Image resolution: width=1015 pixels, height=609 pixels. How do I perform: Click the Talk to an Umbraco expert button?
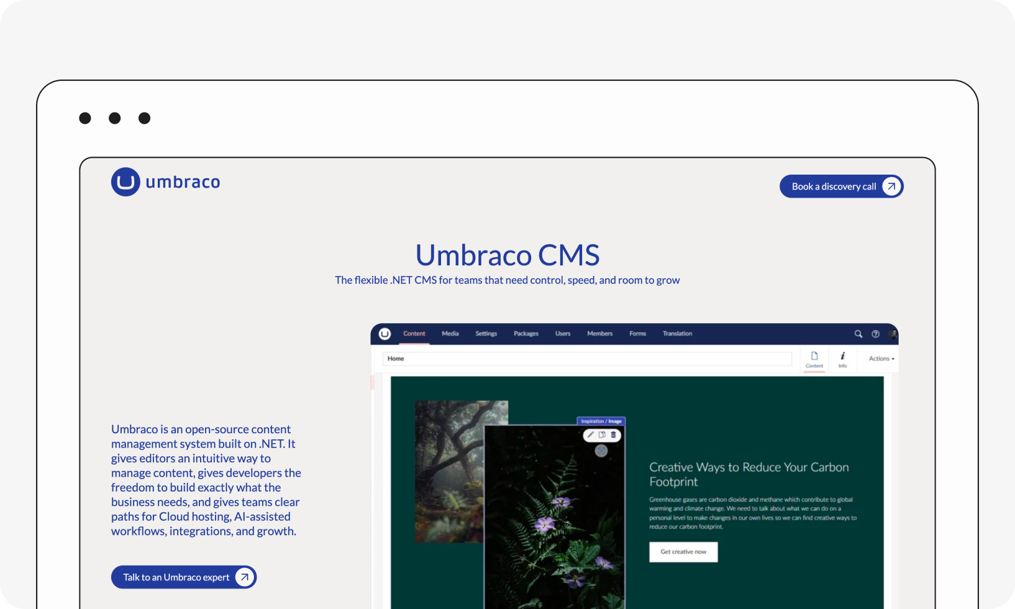[x=184, y=577]
